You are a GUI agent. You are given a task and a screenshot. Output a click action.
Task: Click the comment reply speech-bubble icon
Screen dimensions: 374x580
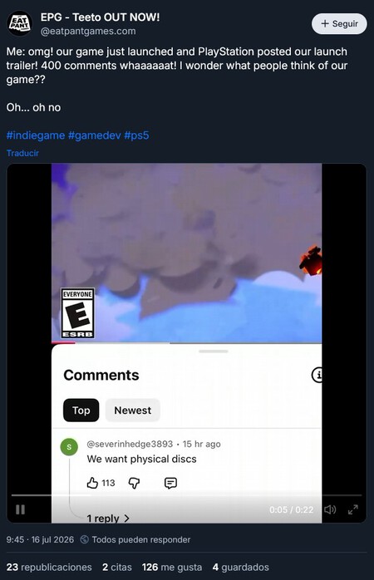point(170,483)
